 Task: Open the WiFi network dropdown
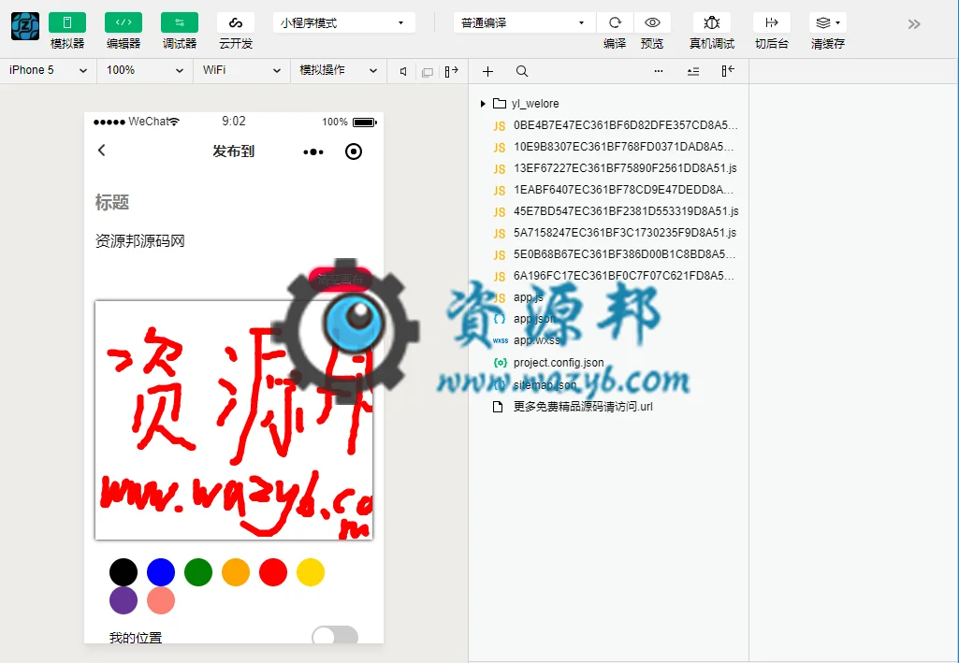click(x=241, y=70)
